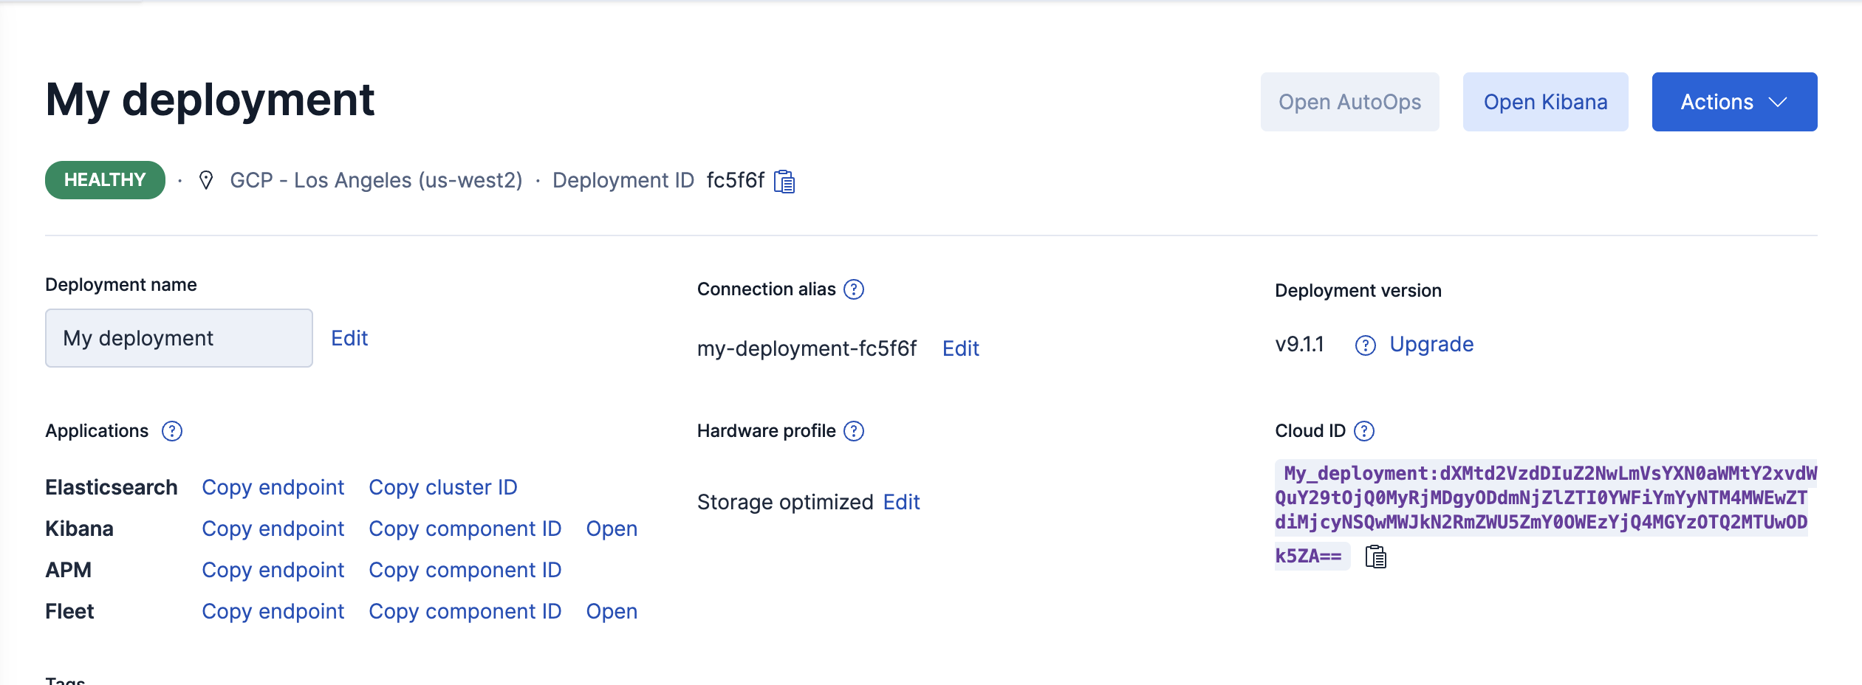Click the Deployment version help icon next to Upgrade
The height and width of the screenshot is (685, 1862).
[1366, 344]
